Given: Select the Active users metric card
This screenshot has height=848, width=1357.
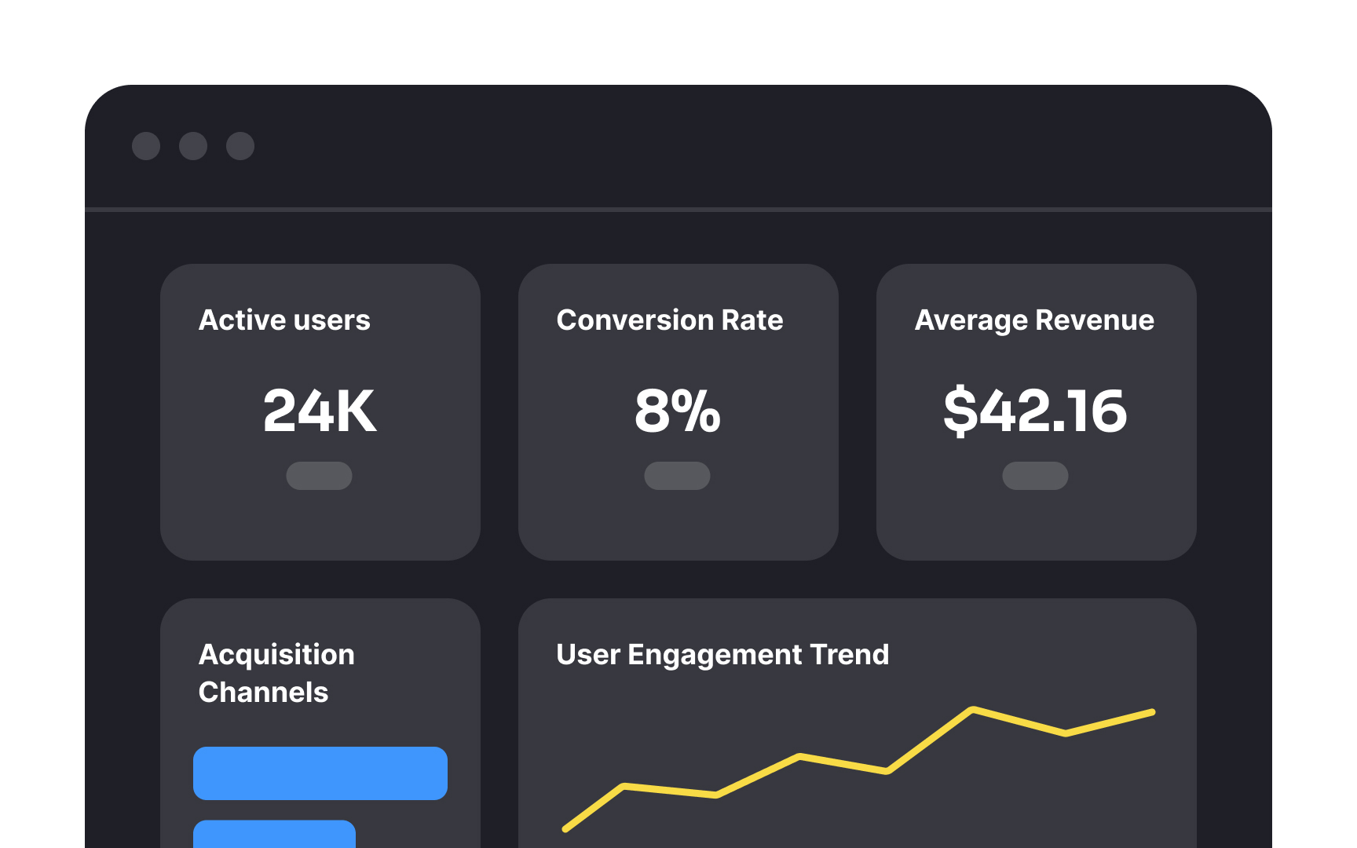Looking at the screenshot, I should pos(319,412).
